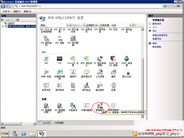184x138 pixels.
Task: Open the 视图(V) menu
Action: pyautogui.click(x=17, y=11)
